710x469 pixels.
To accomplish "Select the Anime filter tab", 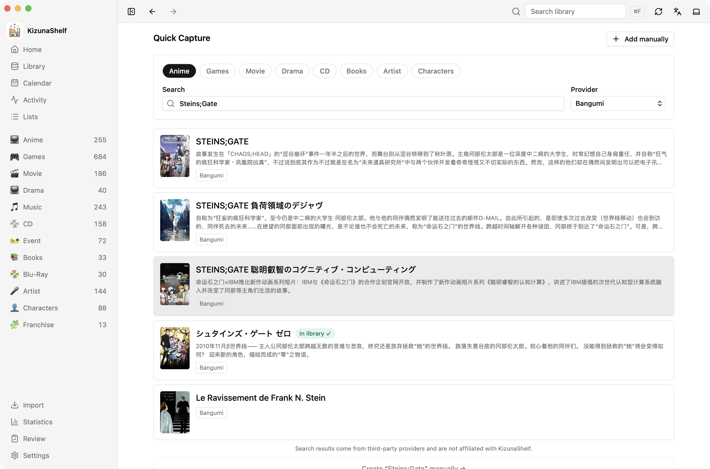I will (179, 71).
